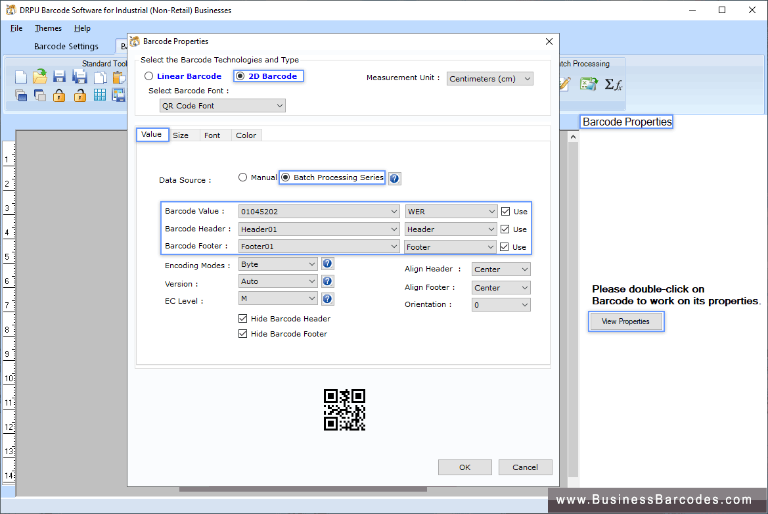Expand the Encoding Modes dropdown
Image resolution: width=768 pixels, height=514 pixels.
tap(312, 264)
